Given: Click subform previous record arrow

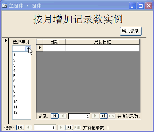Looking at the screenshot, I should (x=63, y=116).
